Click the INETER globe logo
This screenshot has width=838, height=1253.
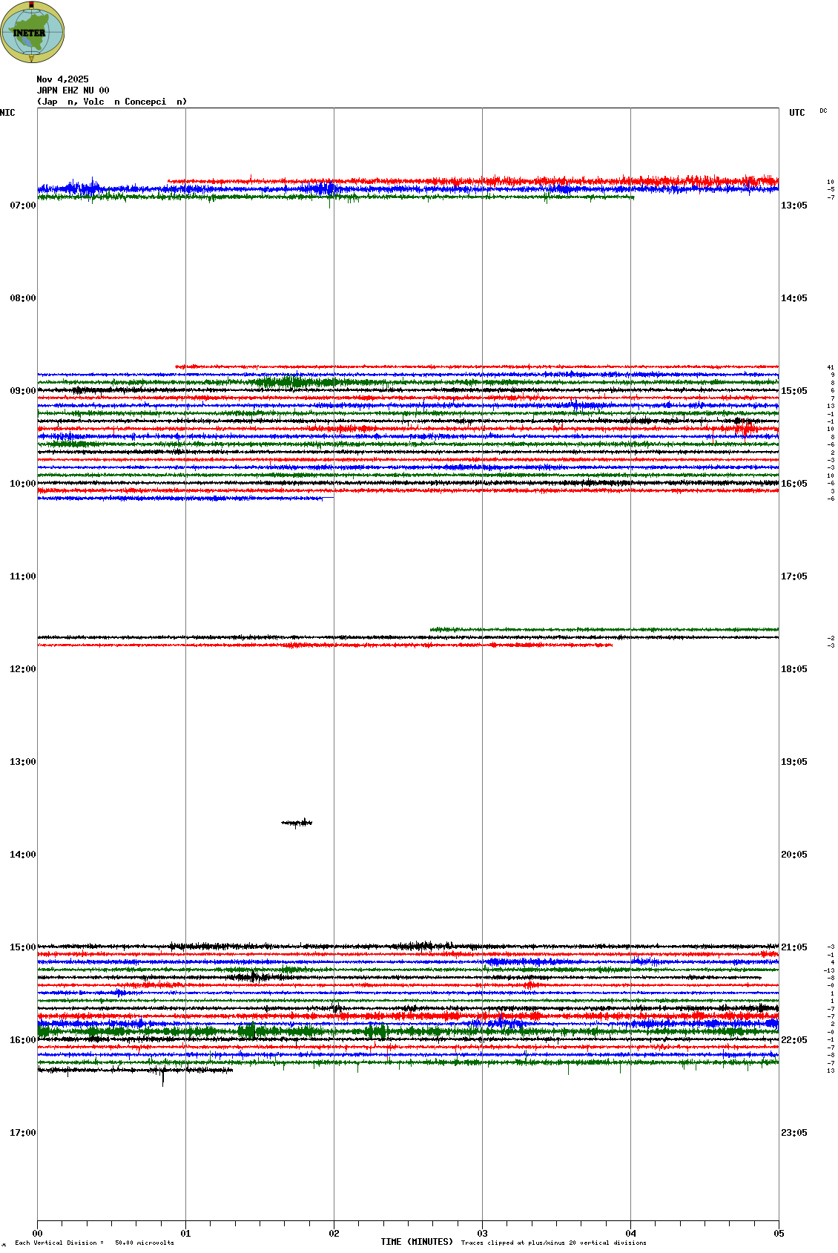coord(33,32)
